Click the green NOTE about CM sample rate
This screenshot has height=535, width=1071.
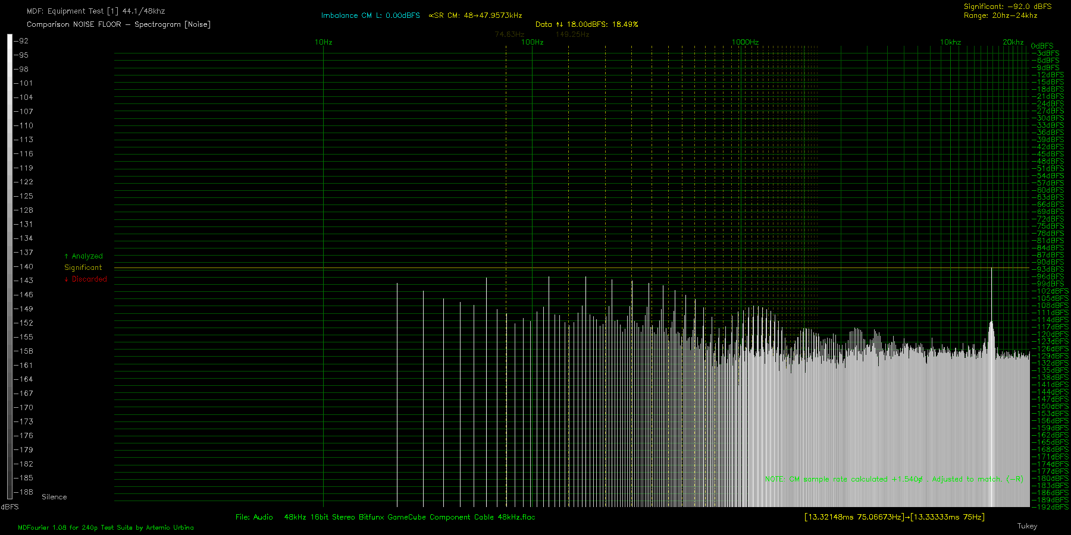(x=894, y=479)
